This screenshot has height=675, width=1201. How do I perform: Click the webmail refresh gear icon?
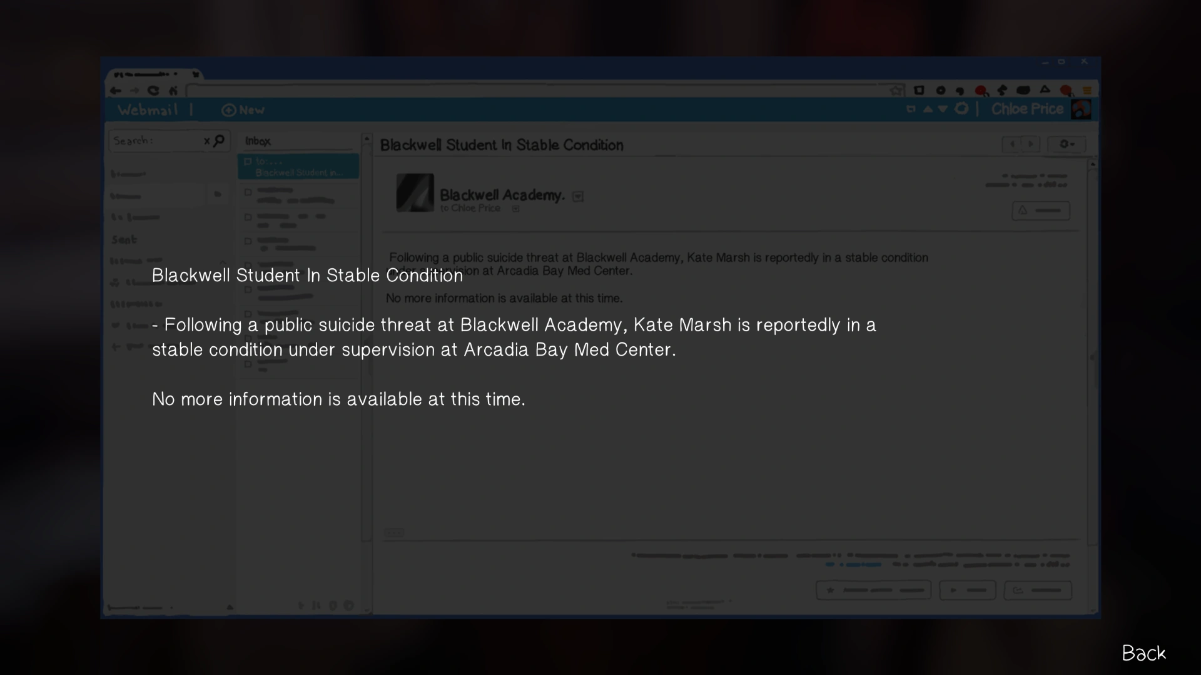[961, 109]
